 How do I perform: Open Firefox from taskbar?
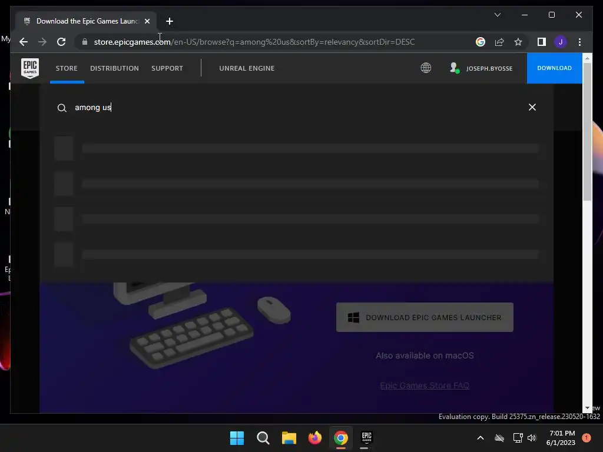tap(315, 438)
